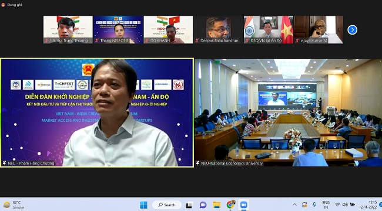This screenshot has width=382, height=211.
Task: Select Vijaya Kumar M video thumbnail
Action: (x=319, y=30)
